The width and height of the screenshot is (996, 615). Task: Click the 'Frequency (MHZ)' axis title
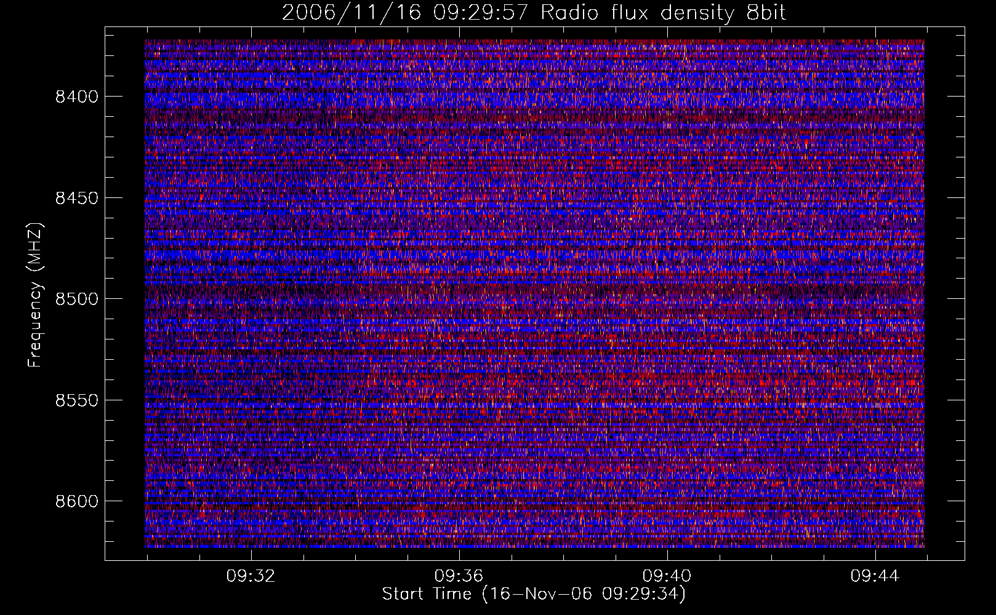click(36, 295)
